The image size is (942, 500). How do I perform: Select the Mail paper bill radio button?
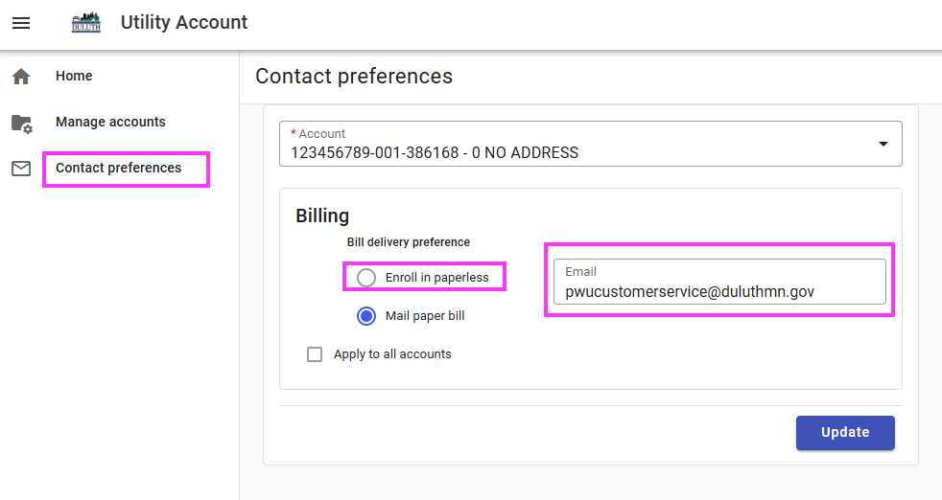pyautogui.click(x=366, y=316)
